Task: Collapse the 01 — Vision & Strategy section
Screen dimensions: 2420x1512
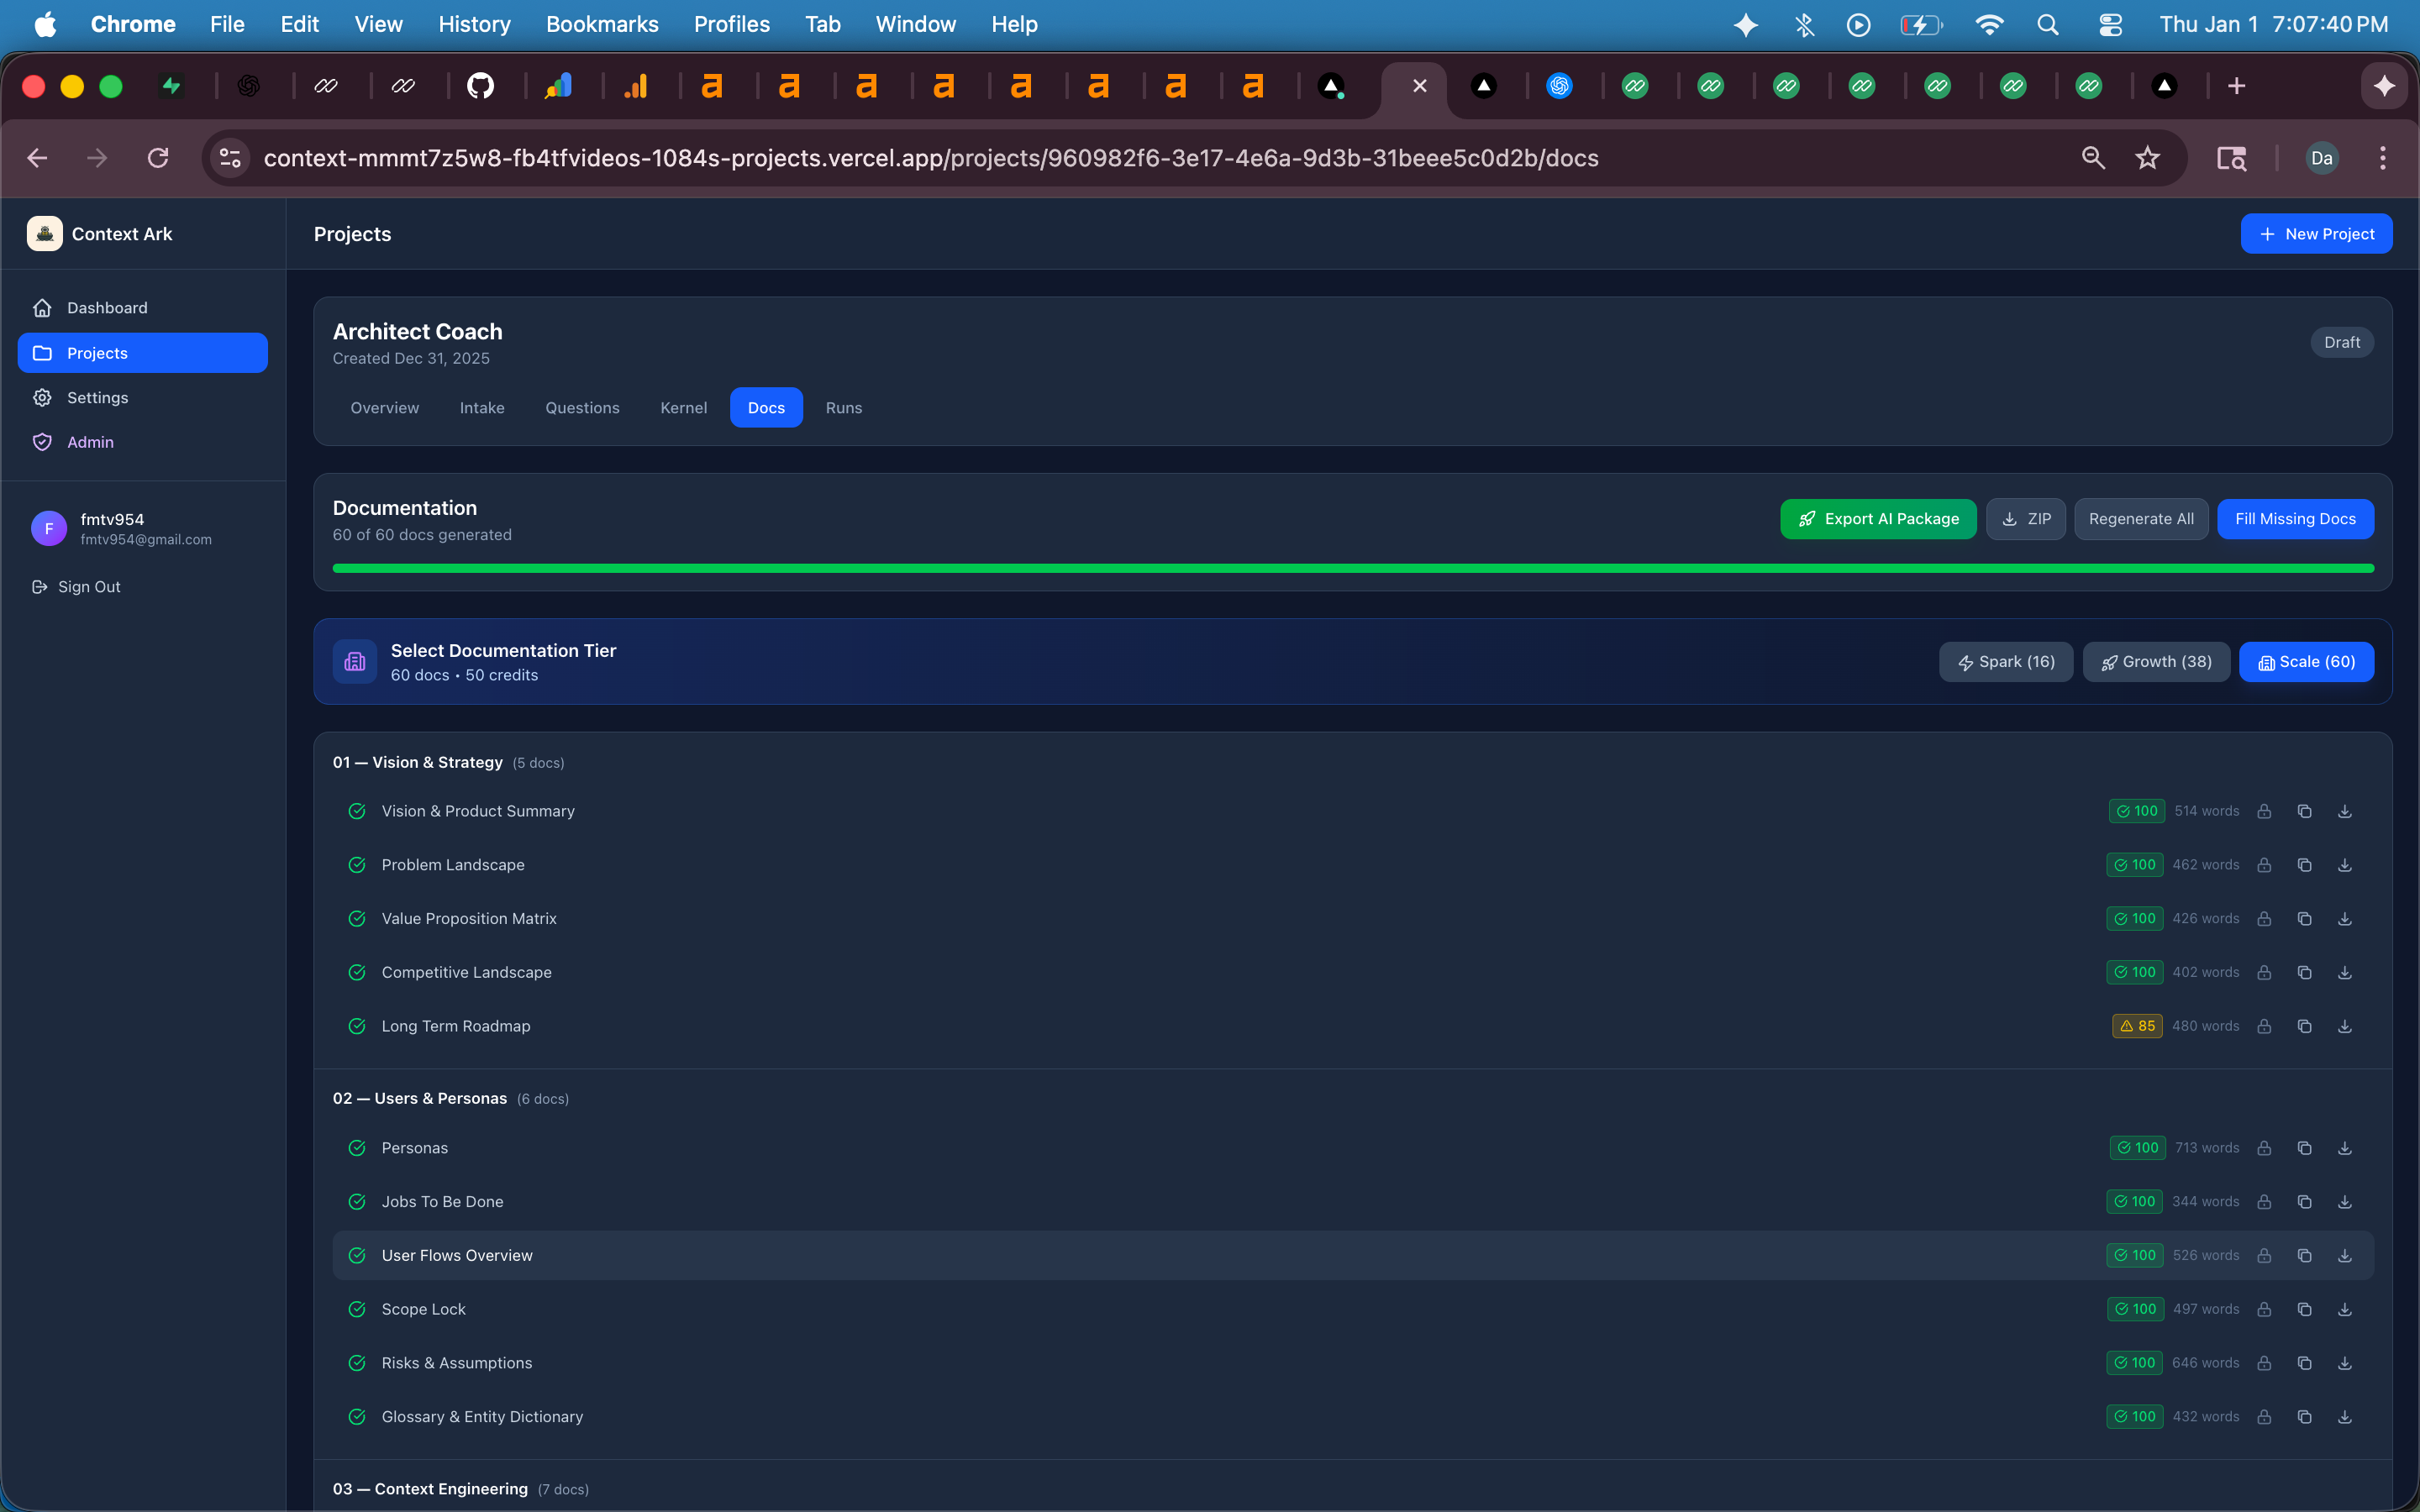Action: click(418, 761)
